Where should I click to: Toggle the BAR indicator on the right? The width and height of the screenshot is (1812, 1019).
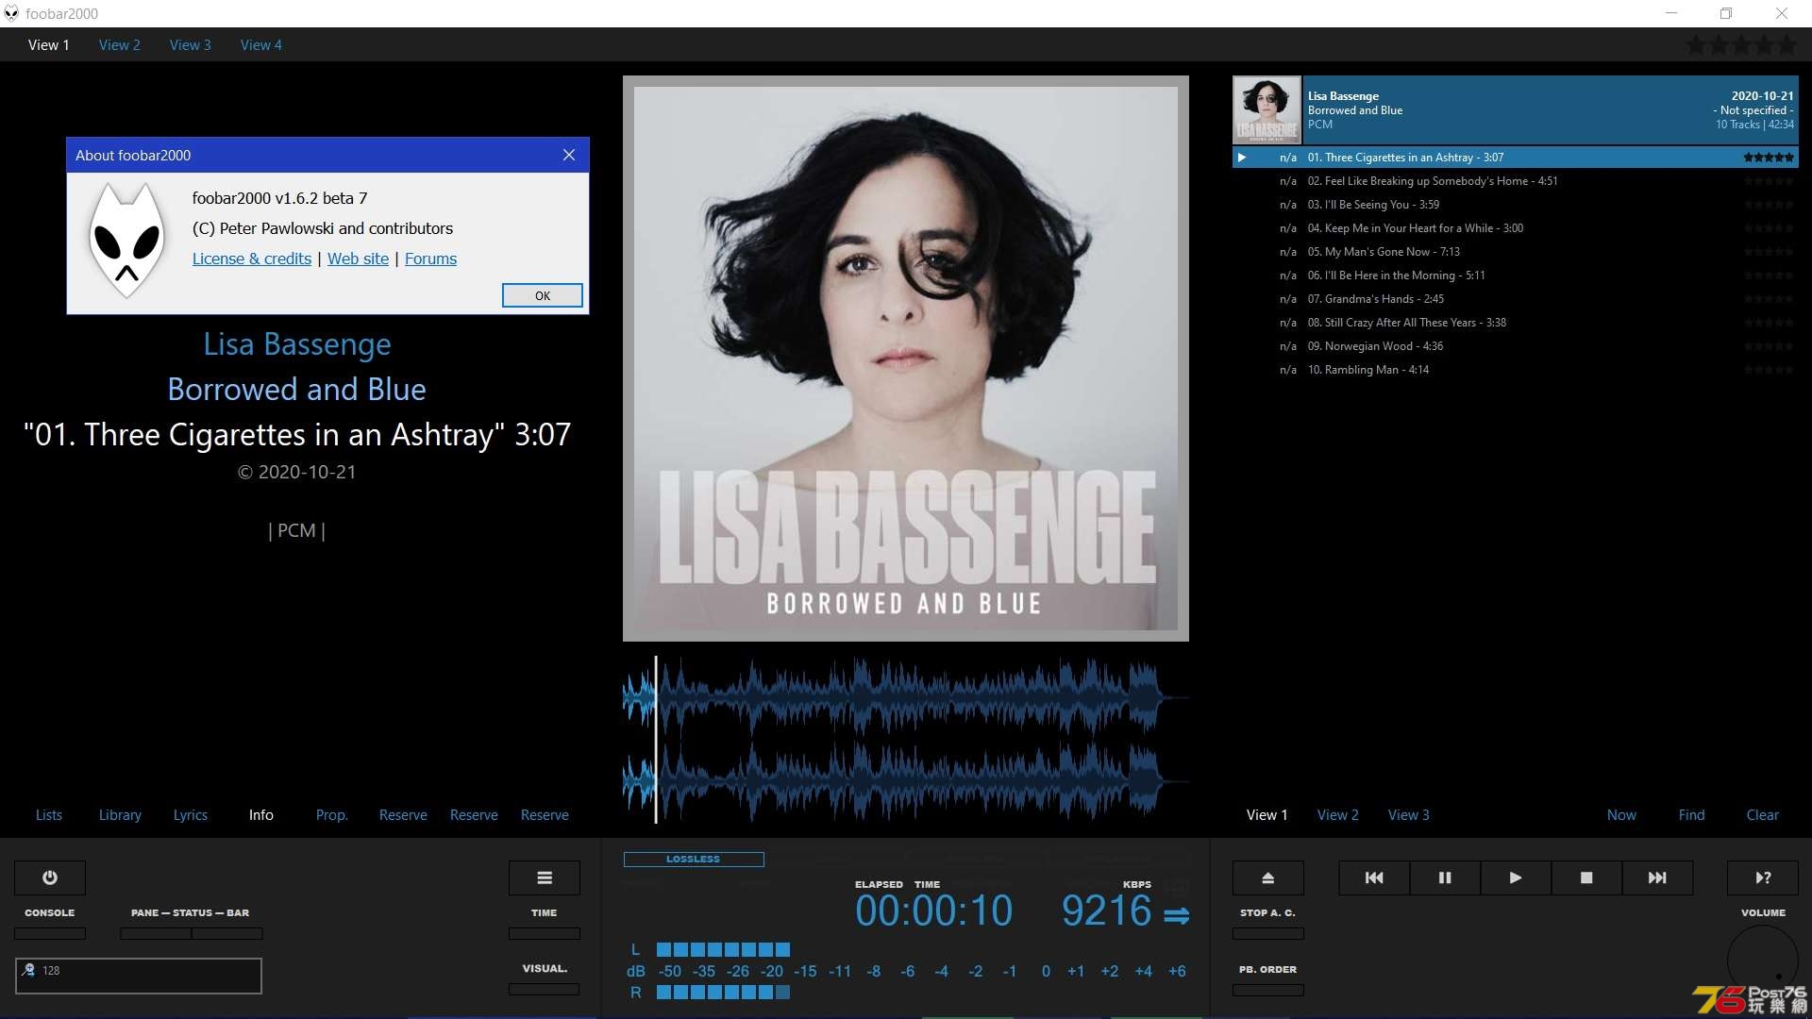pos(227,933)
